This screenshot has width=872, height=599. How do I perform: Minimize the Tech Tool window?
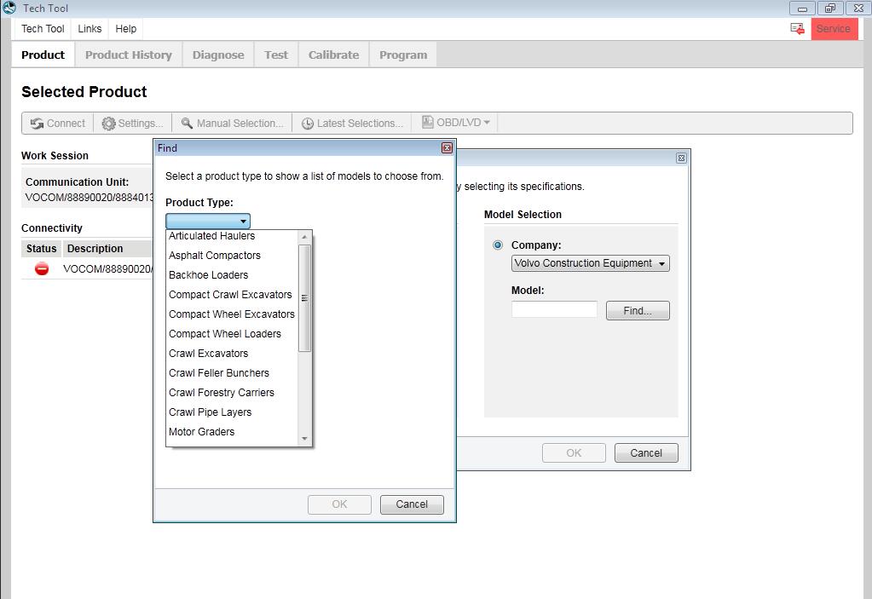pos(802,9)
